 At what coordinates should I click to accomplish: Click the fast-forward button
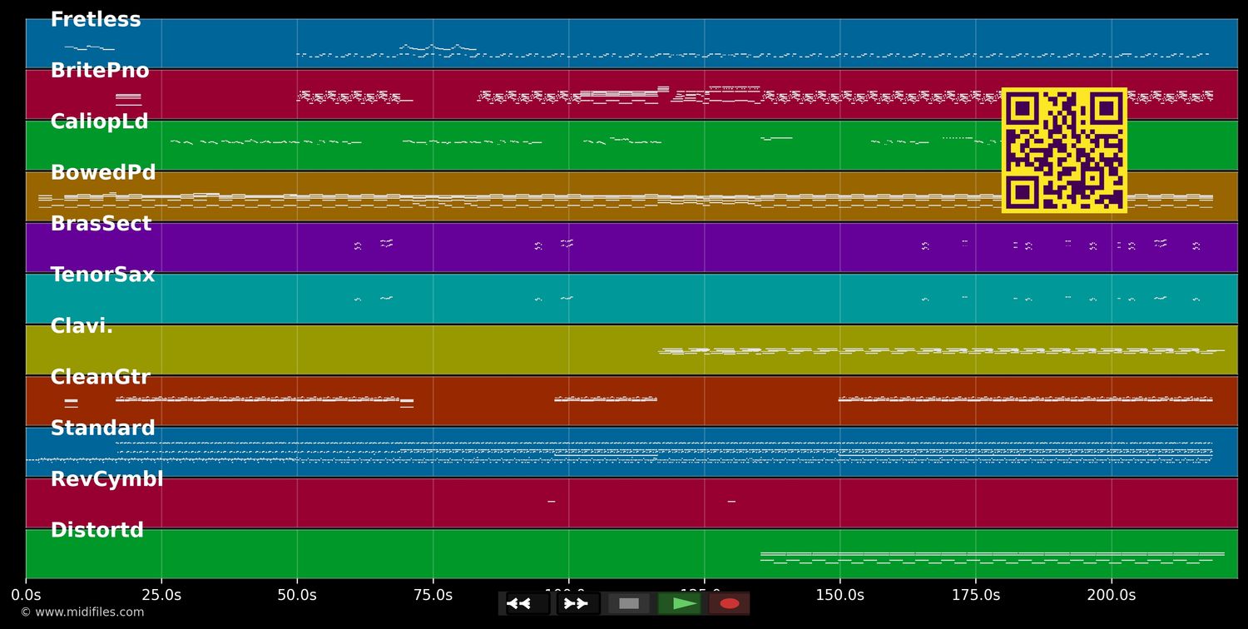577,603
